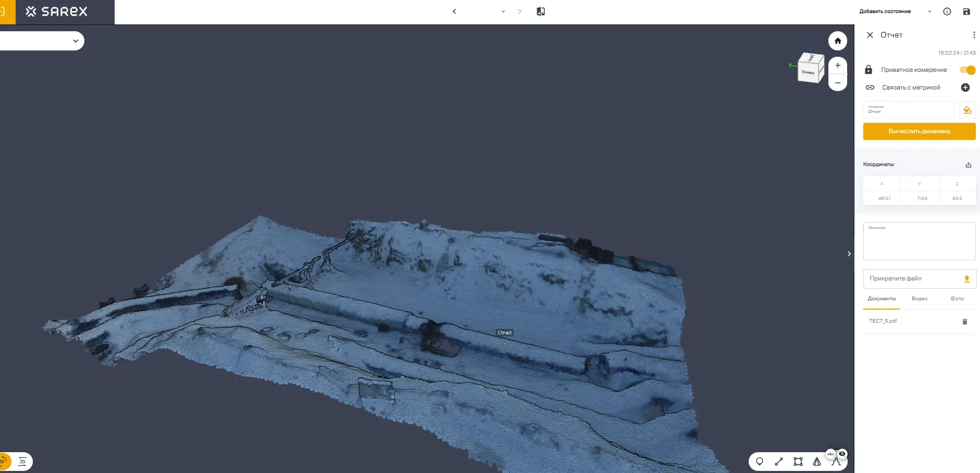Open the top-left dropdown selector

(76, 41)
